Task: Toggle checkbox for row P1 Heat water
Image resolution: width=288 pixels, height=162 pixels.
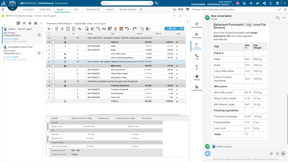Action: point(53,38)
